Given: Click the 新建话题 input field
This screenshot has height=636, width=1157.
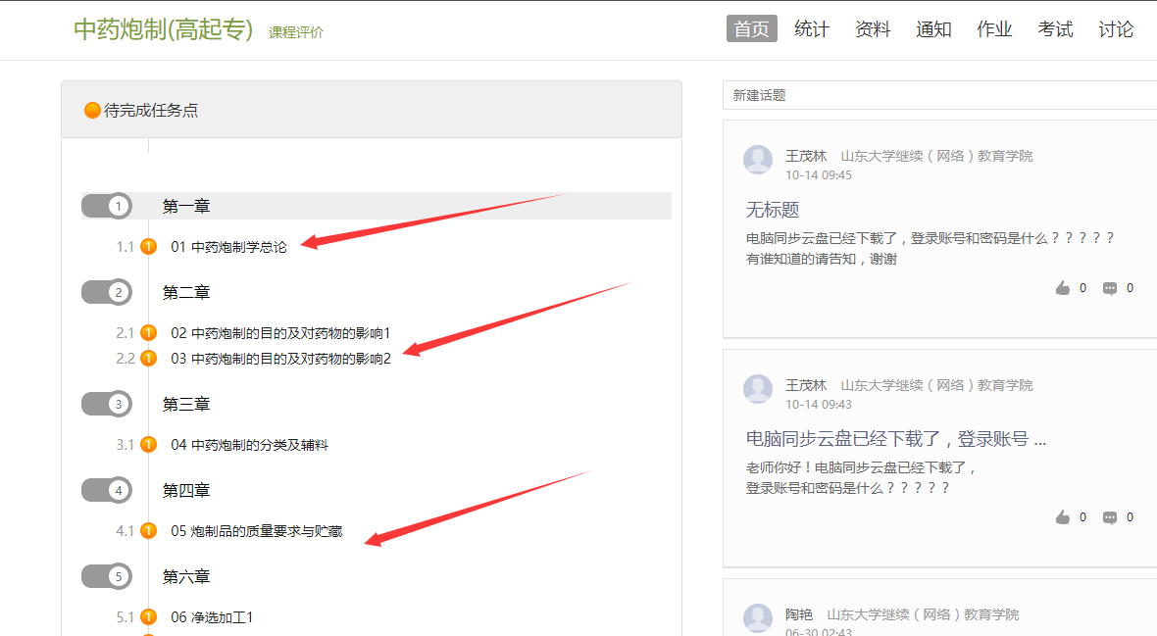Looking at the screenshot, I should pos(939,95).
